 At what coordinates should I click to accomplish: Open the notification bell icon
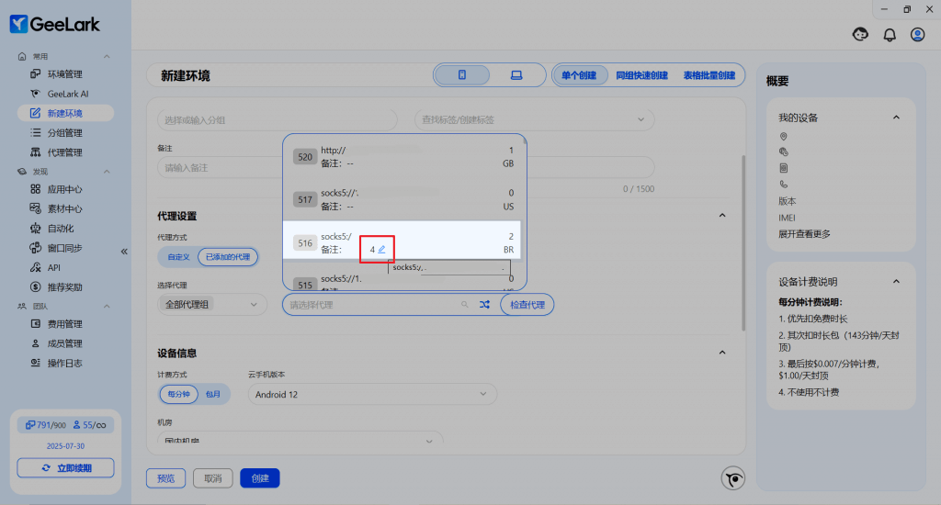click(889, 35)
